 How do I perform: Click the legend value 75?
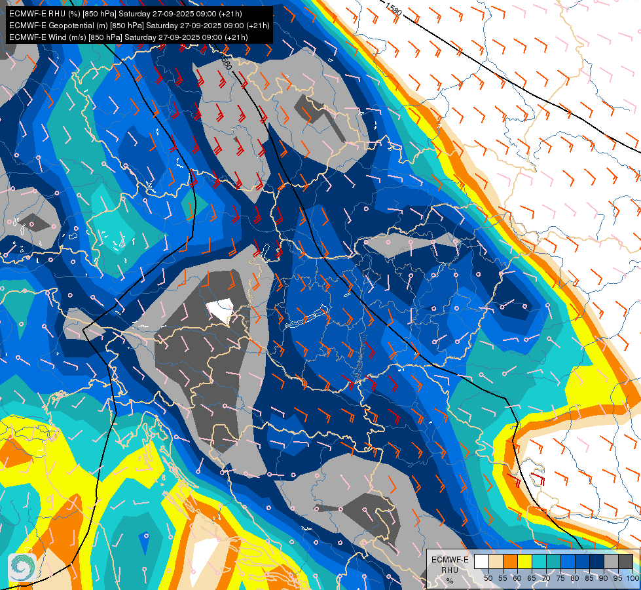560,579
